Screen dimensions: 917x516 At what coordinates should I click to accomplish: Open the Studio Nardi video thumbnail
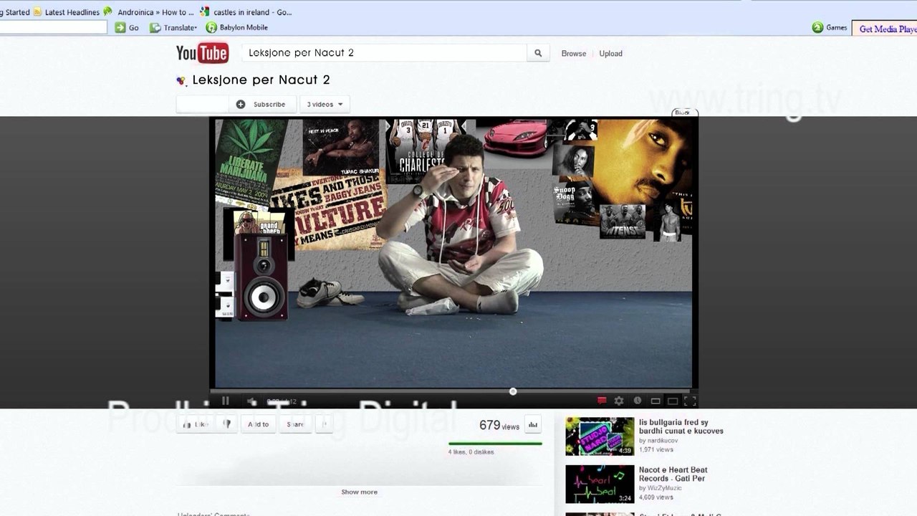tap(600, 436)
